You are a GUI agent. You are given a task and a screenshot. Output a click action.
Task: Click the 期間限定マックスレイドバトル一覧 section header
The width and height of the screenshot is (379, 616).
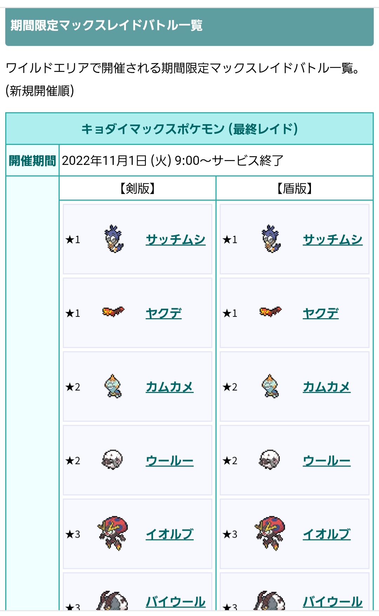106,26
